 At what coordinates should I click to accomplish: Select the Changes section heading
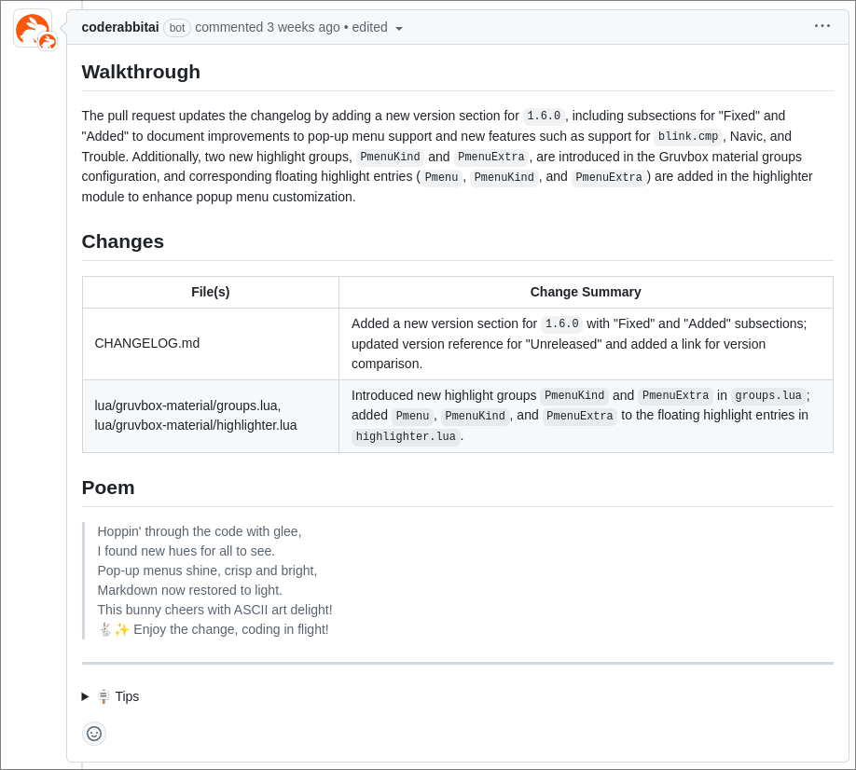pyautogui.click(x=123, y=241)
